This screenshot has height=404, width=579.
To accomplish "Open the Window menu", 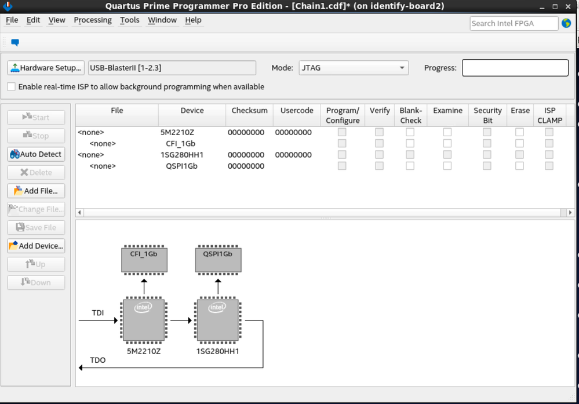I will click(162, 20).
